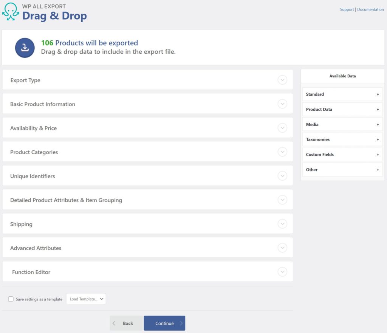387x333 pixels.
Task: Expand the Product Data category
Action: pyautogui.click(x=378, y=109)
